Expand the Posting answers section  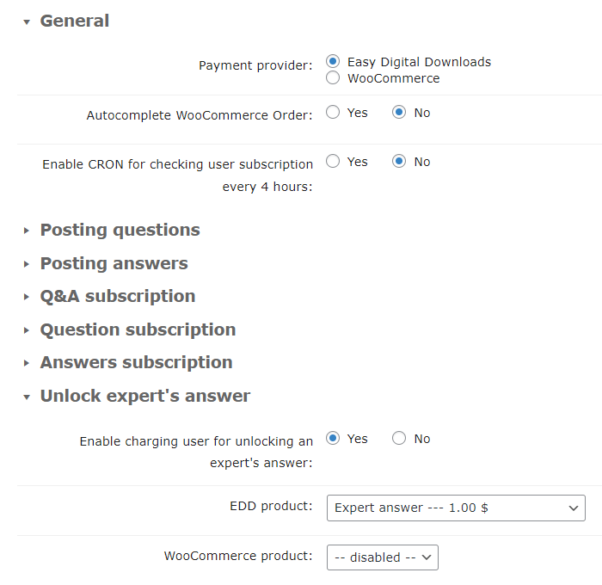(114, 263)
